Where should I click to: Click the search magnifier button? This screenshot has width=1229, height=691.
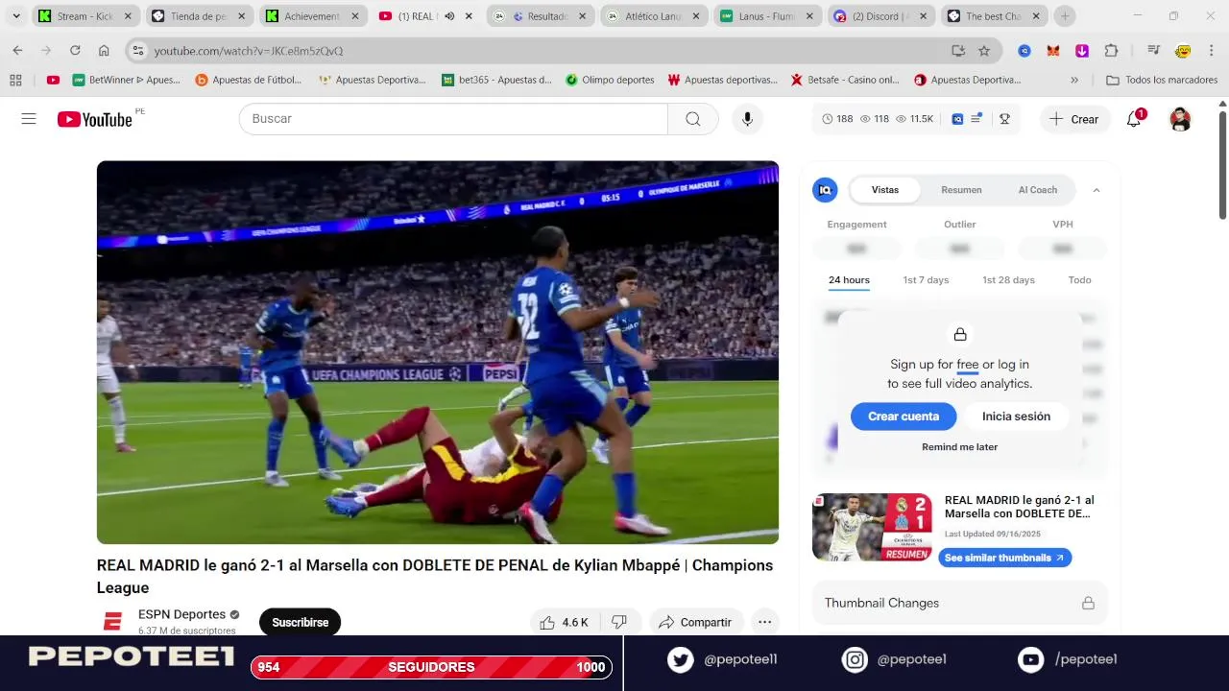692,119
